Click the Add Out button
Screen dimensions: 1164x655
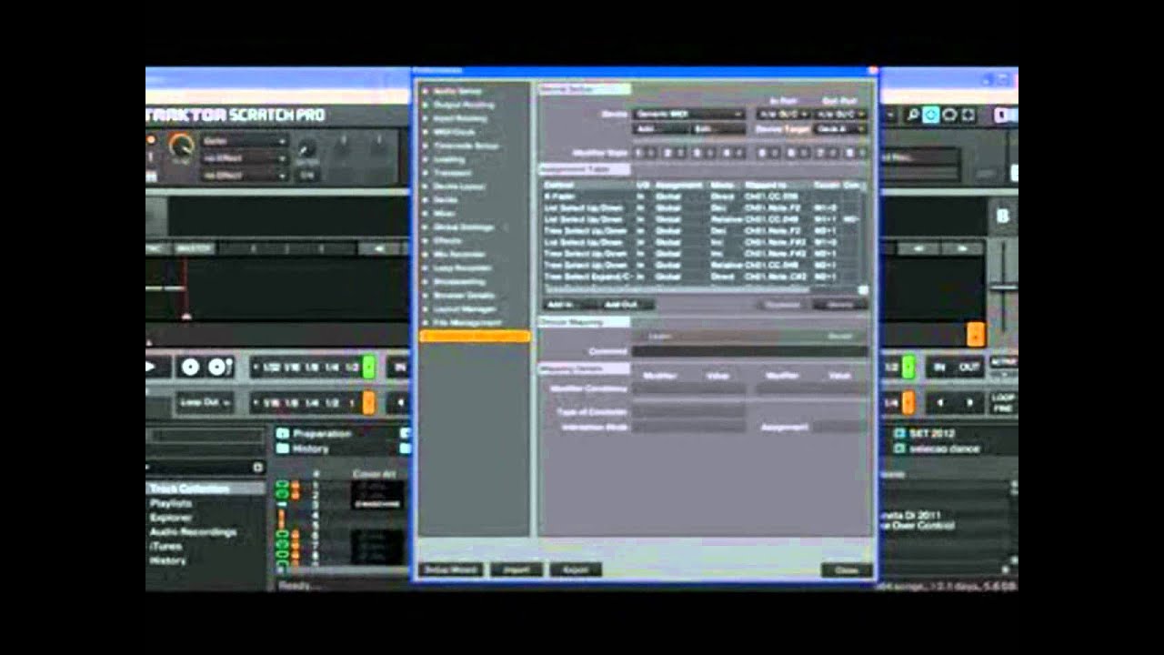tap(627, 304)
